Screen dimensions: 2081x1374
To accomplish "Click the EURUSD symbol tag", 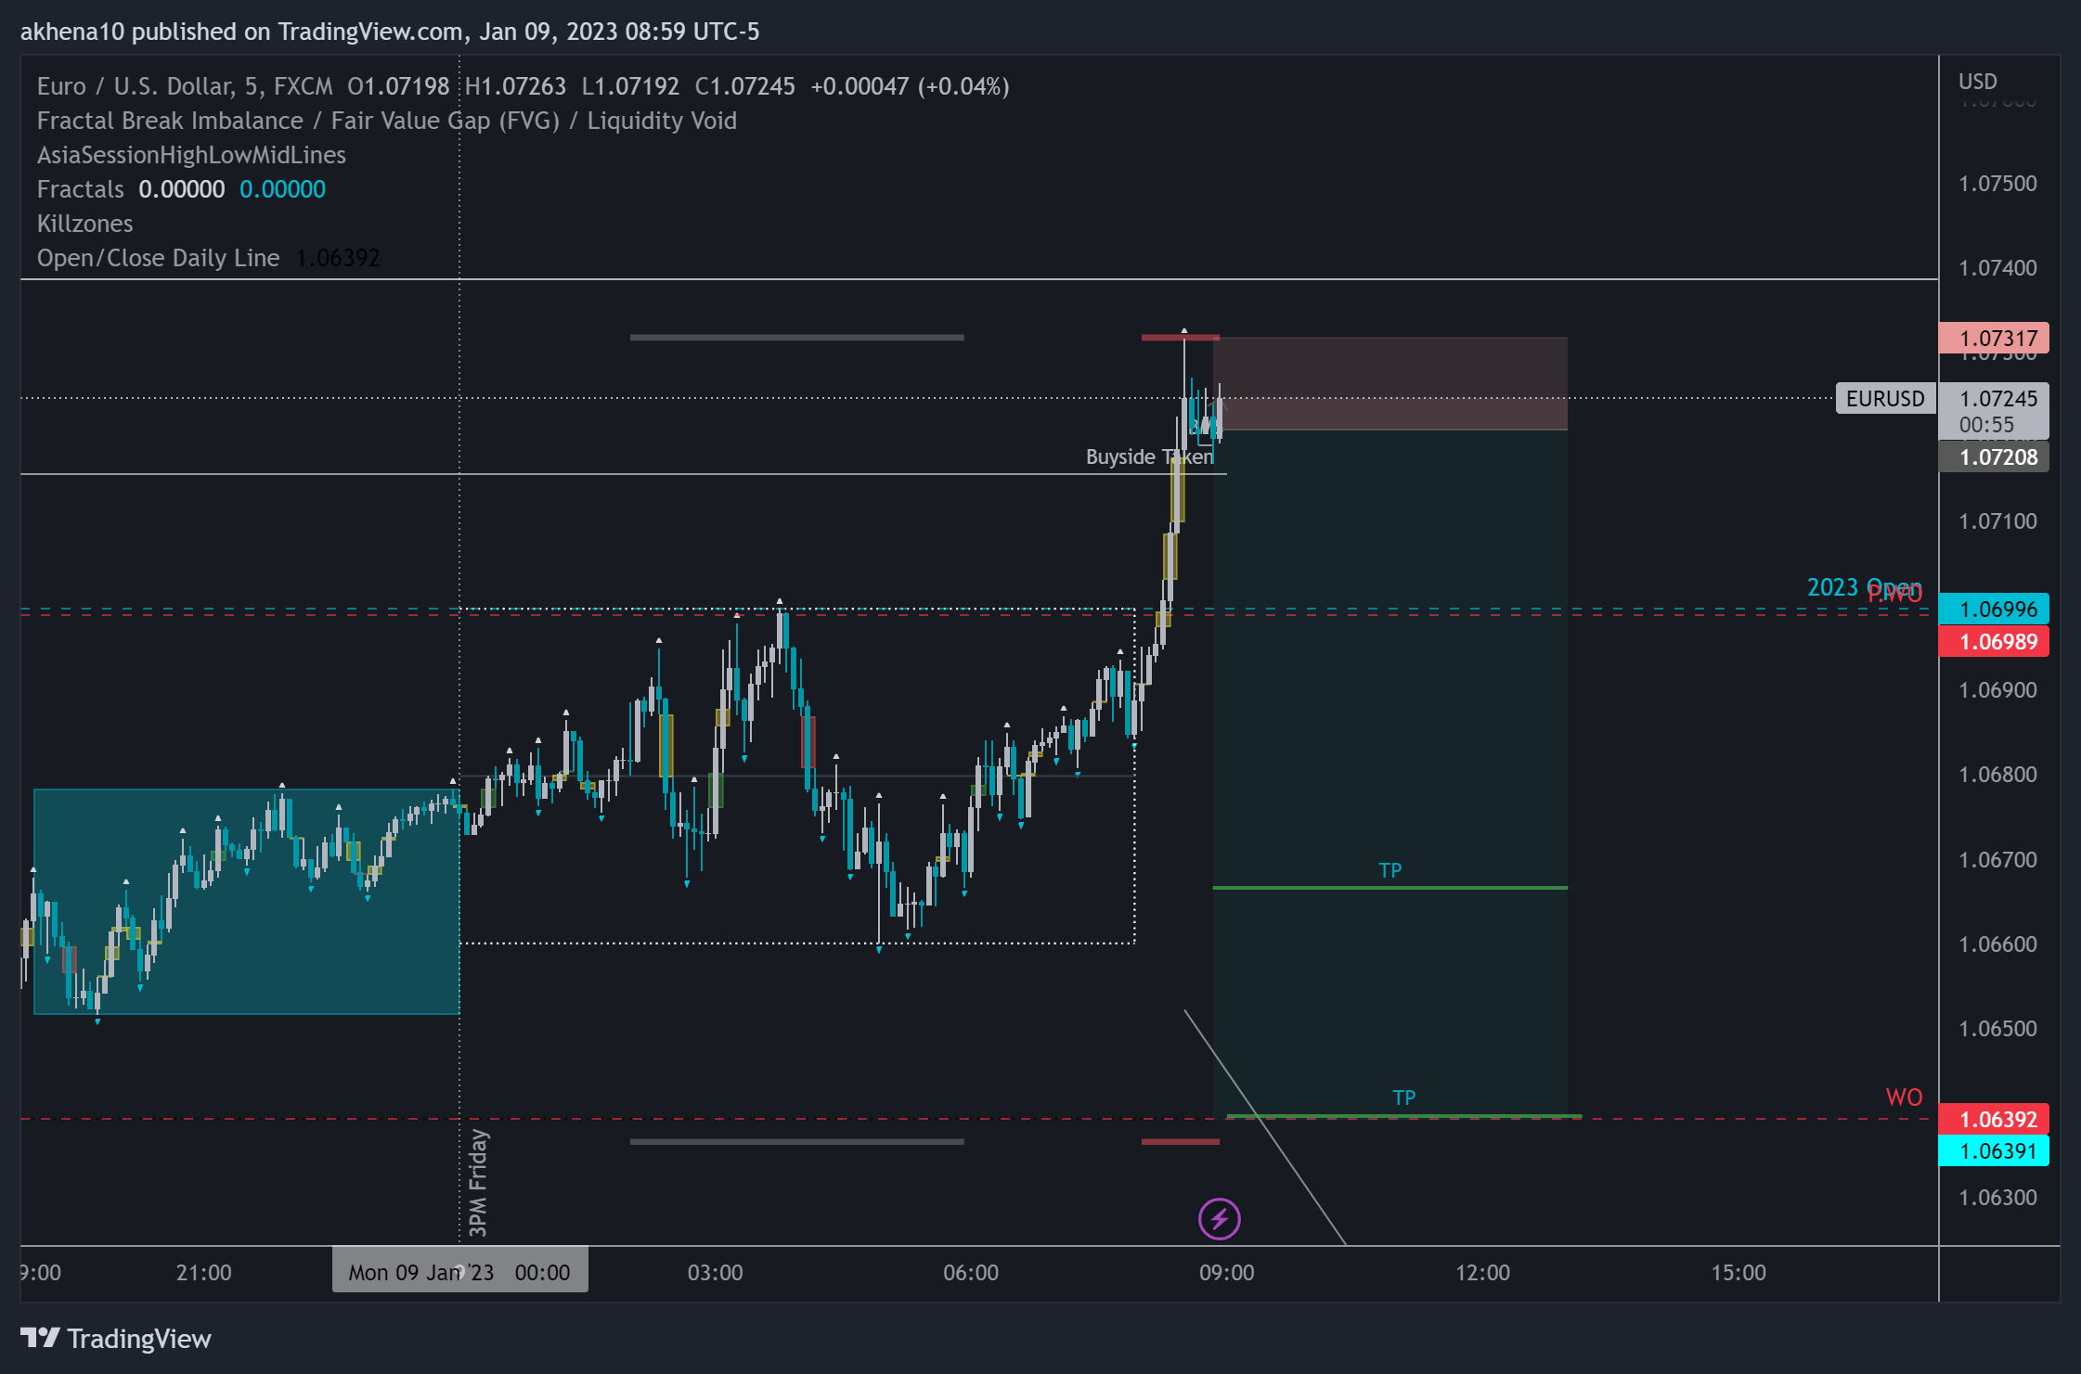I will [x=1885, y=399].
